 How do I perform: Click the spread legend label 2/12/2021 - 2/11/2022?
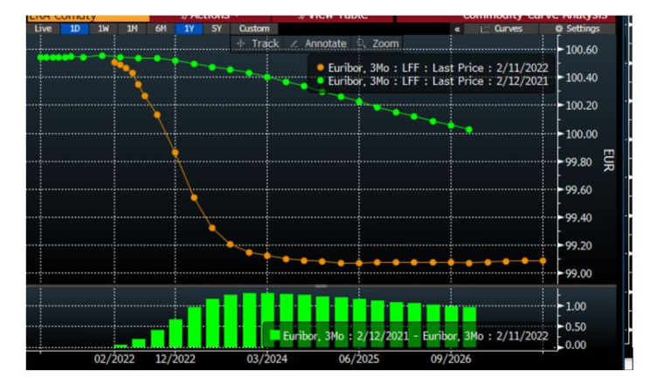click(x=415, y=336)
